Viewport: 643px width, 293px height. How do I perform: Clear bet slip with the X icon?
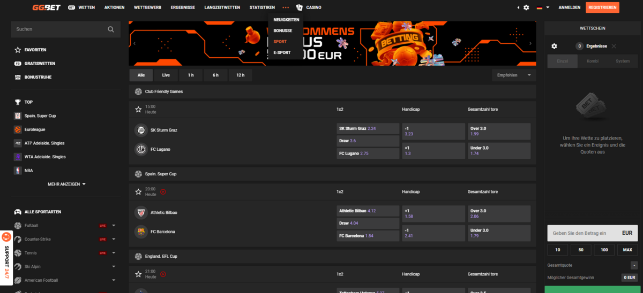pos(614,47)
